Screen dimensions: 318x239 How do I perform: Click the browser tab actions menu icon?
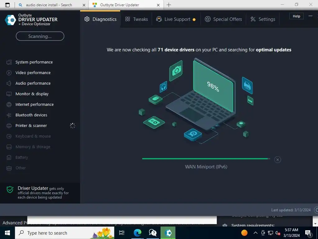click(x=7, y=5)
